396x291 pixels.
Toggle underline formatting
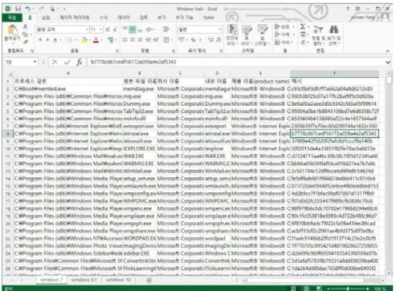[x=55, y=40]
